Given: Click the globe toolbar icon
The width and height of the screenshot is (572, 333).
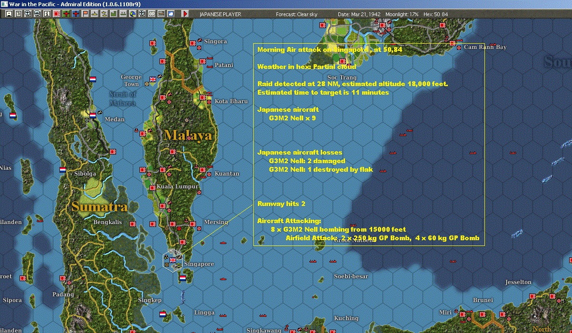Looking at the screenshot, I should [132, 14].
